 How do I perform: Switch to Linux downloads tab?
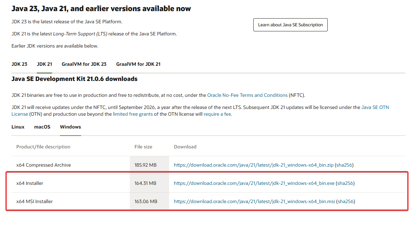point(18,127)
